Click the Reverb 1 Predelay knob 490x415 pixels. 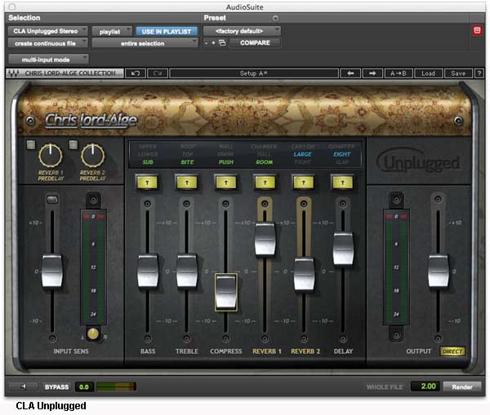(51, 156)
